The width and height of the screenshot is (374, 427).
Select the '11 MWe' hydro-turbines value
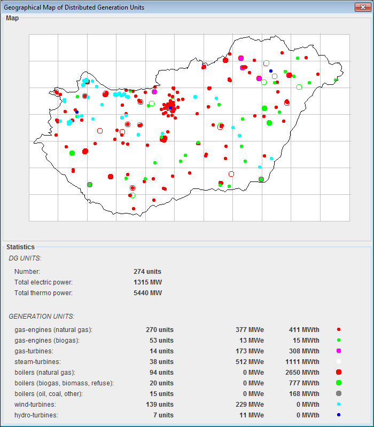252,415
